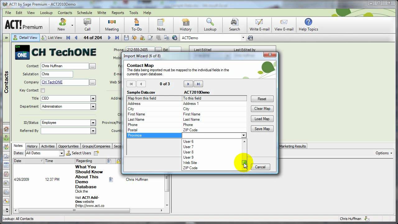Screen dimensions: 398x224
Task: Open Groups icon in left sidebar
Action: [x=6, y=147]
